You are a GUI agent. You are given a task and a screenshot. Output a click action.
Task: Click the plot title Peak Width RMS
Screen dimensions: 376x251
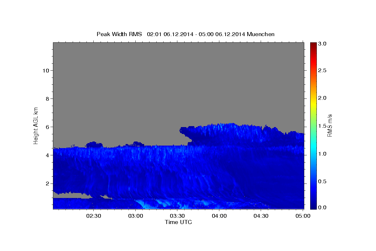(x=119, y=34)
